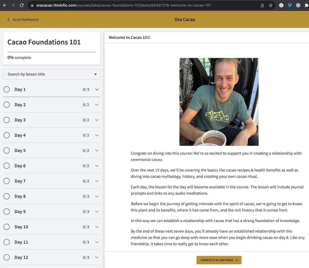Image resolution: width=309 pixels, height=268 pixels.
Task: Open the Search by lesson title dropdown
Action: 51,74
